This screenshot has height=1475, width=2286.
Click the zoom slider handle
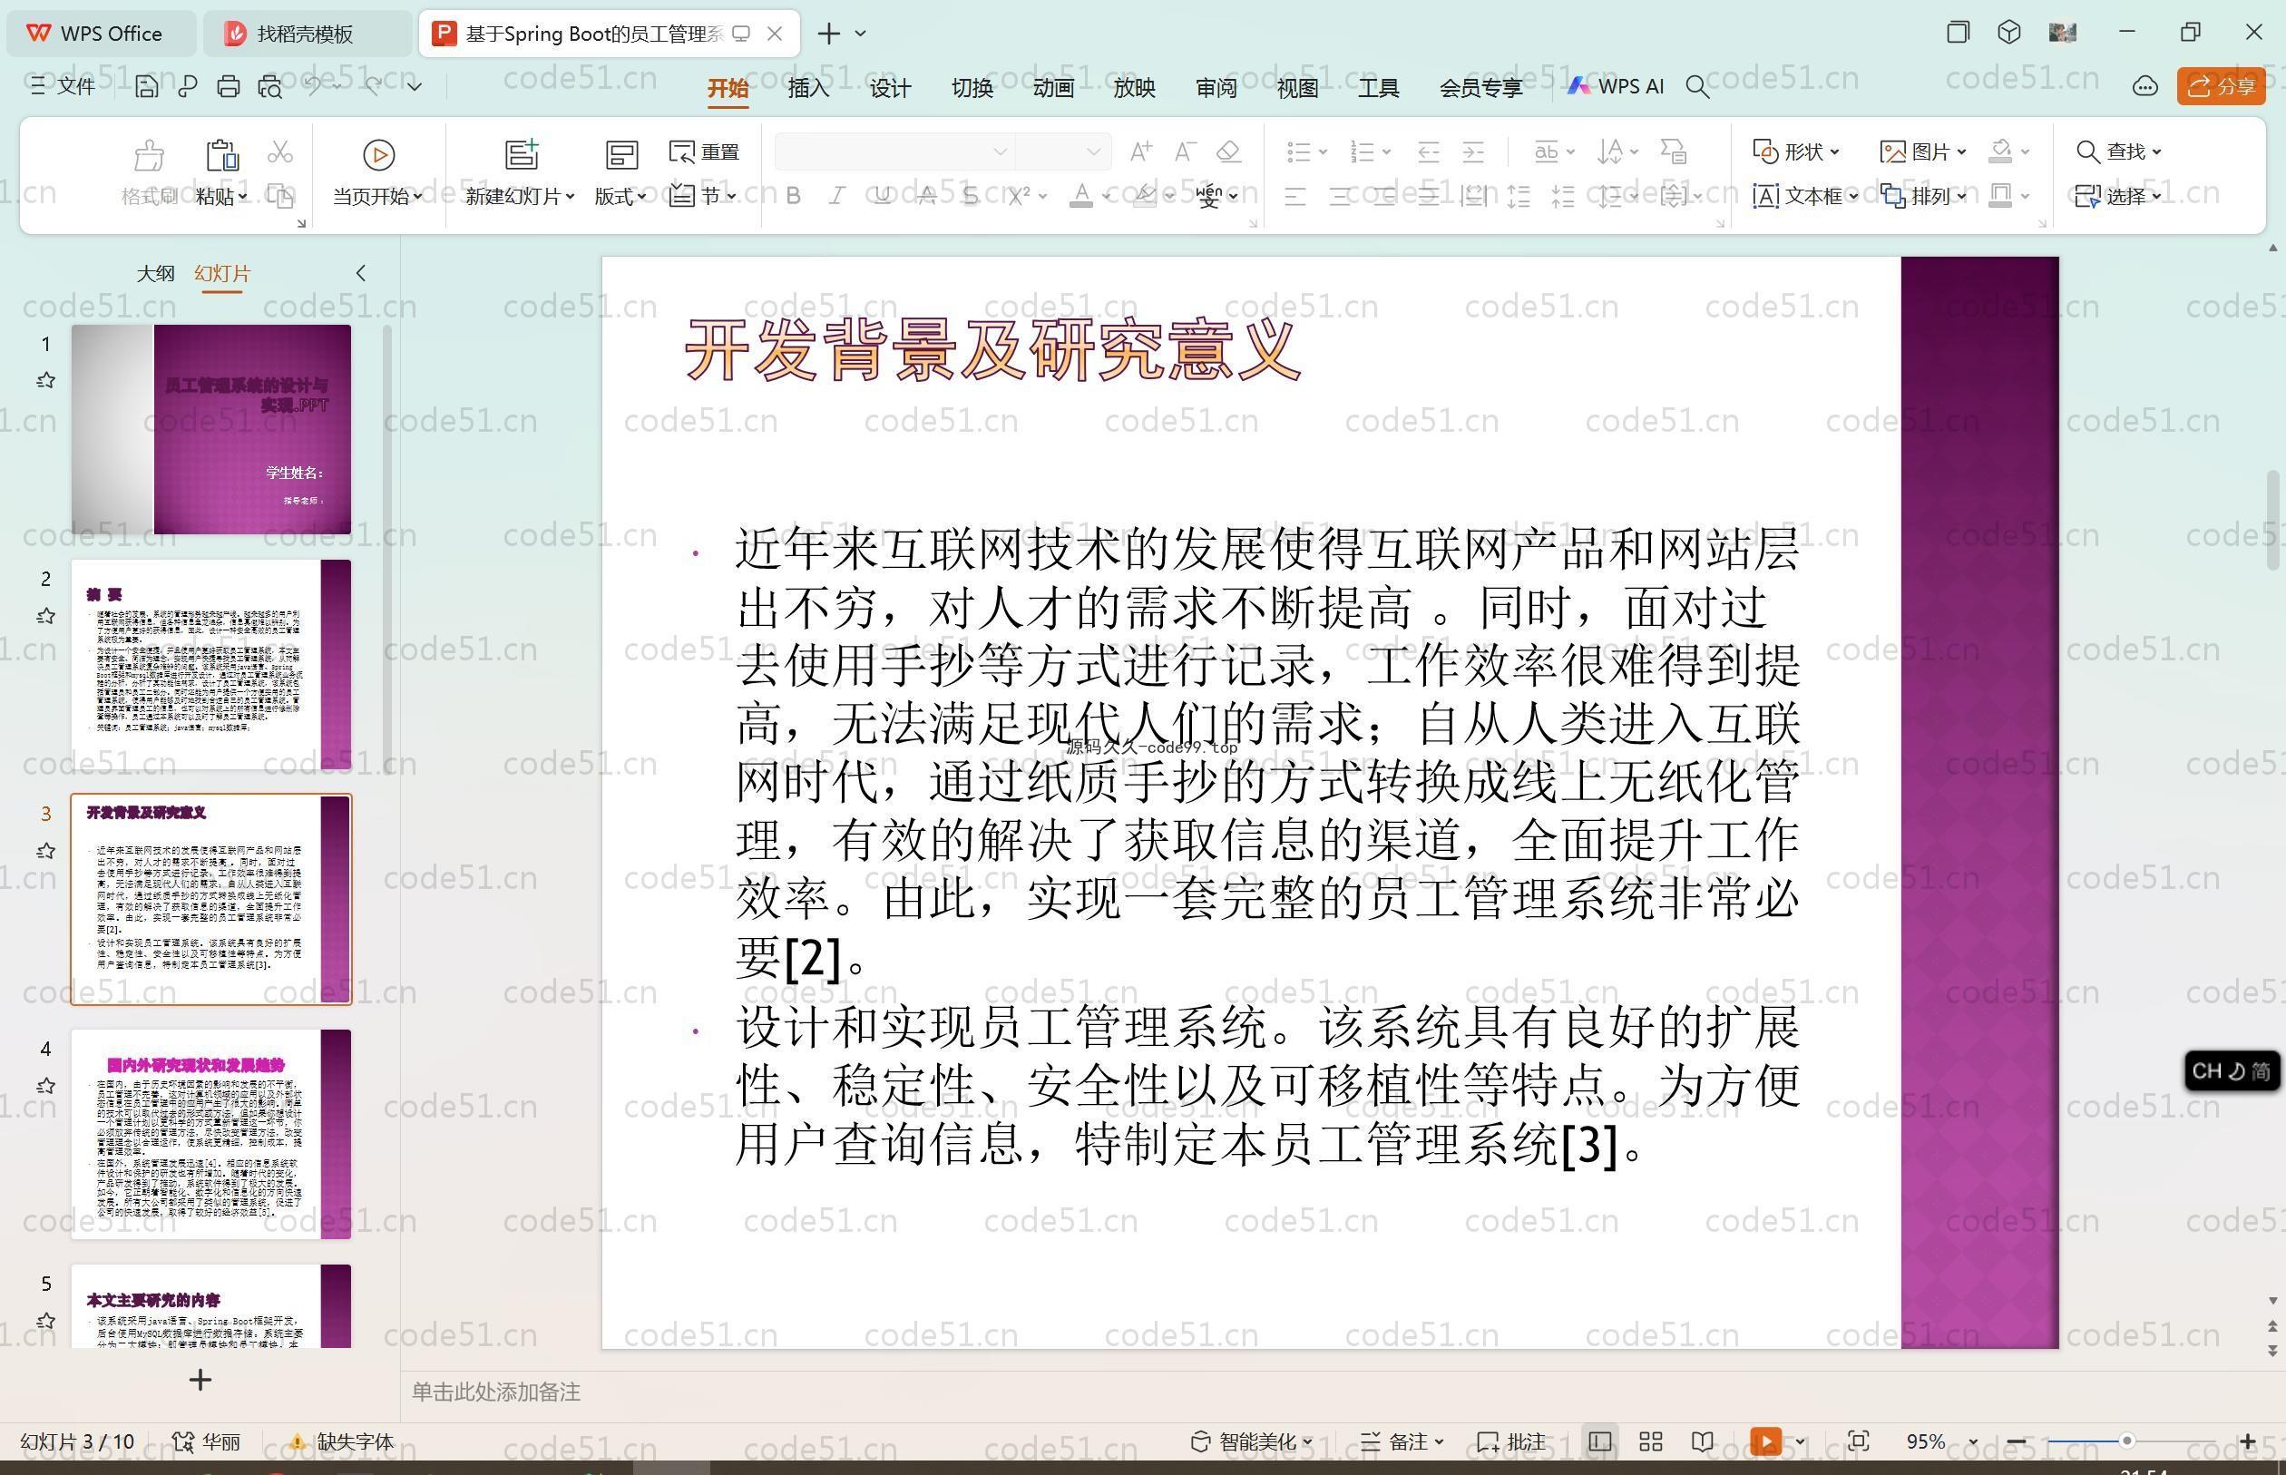point(2127,1441)
